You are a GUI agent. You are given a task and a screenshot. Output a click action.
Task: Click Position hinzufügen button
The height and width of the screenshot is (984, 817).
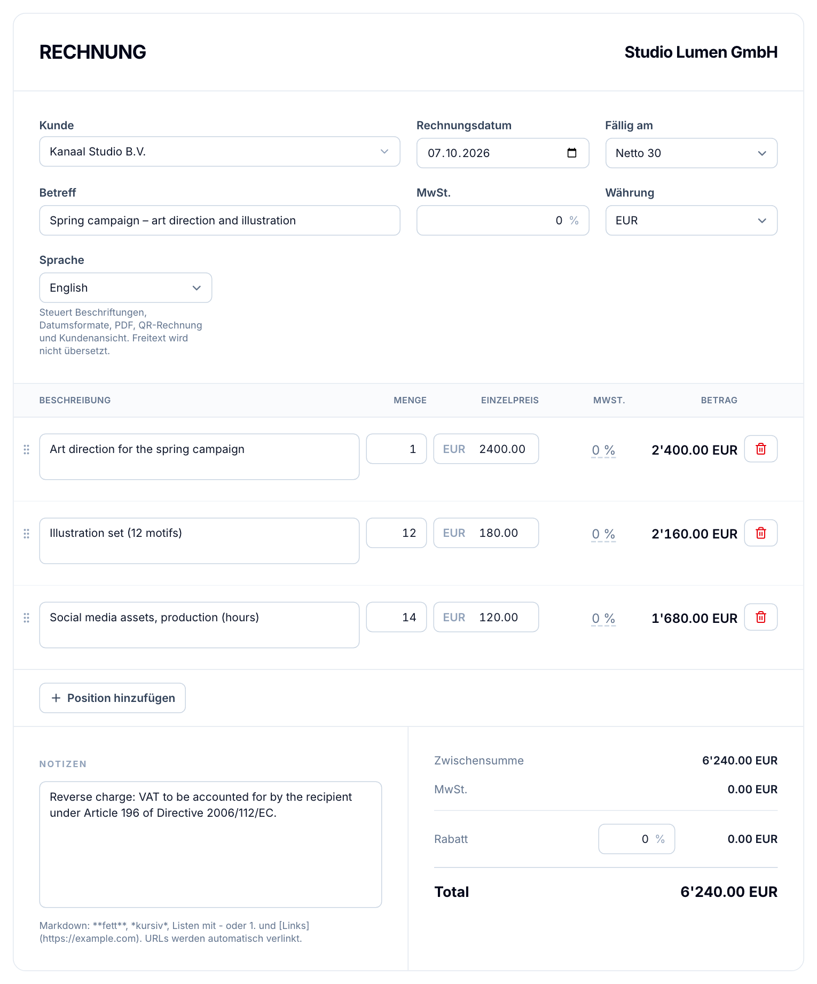point(112,698)
